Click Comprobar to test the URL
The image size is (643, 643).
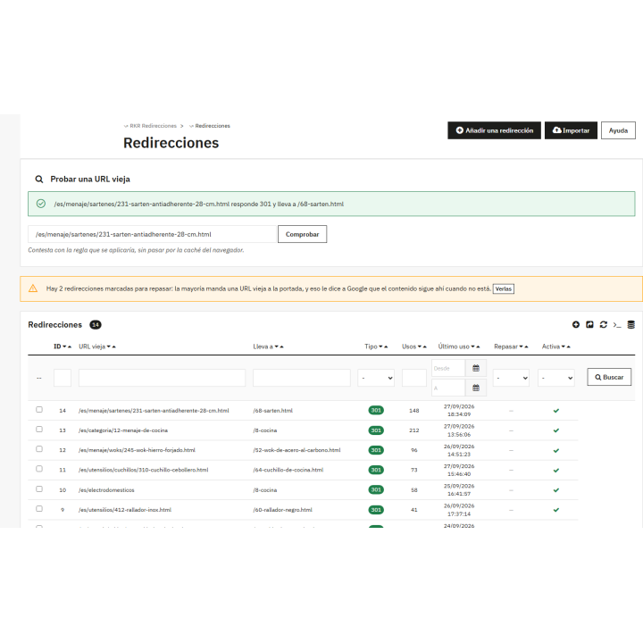[x=302, y=234]
